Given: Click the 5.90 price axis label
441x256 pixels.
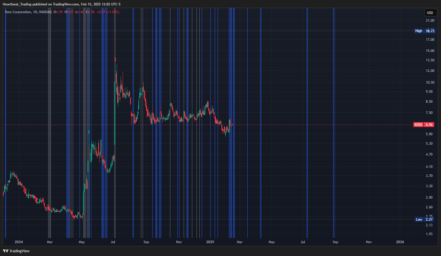Looking at the screenshot, I should pos(429,134).
